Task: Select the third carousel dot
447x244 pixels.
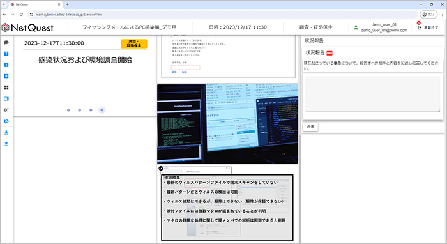Action: [x=91, y=110]
